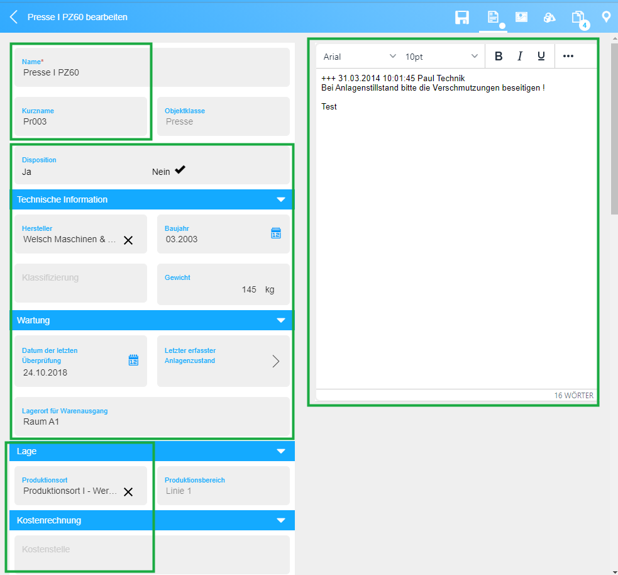
Task: Click the Baujahr value 03.2003
Action: click(181, 240)
